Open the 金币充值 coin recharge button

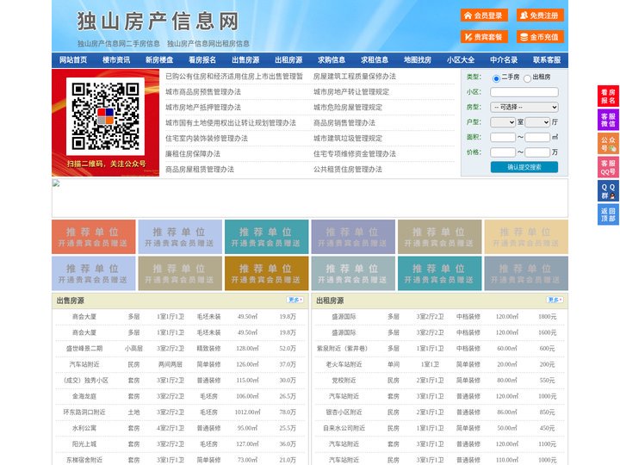coord(540,37)
